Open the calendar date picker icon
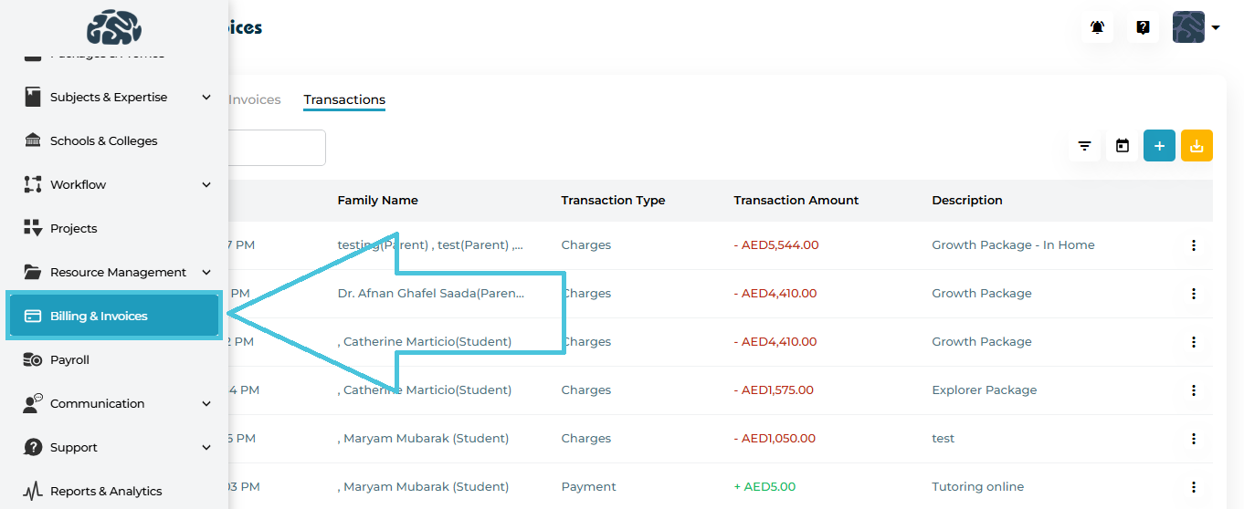This screenshot has width=1244, height=509. (x=1123, y=146)
